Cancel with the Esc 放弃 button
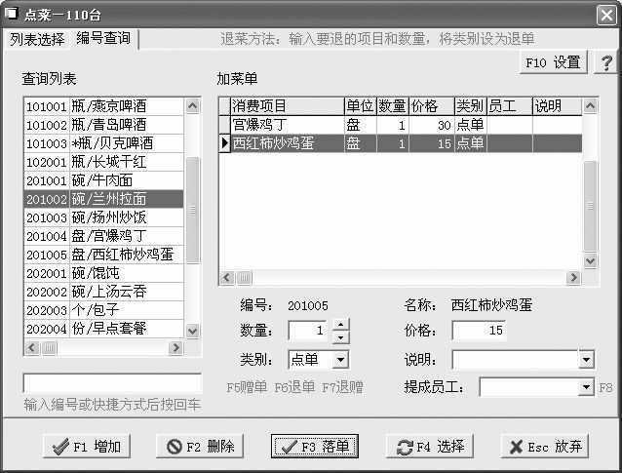 coord(544,447)
